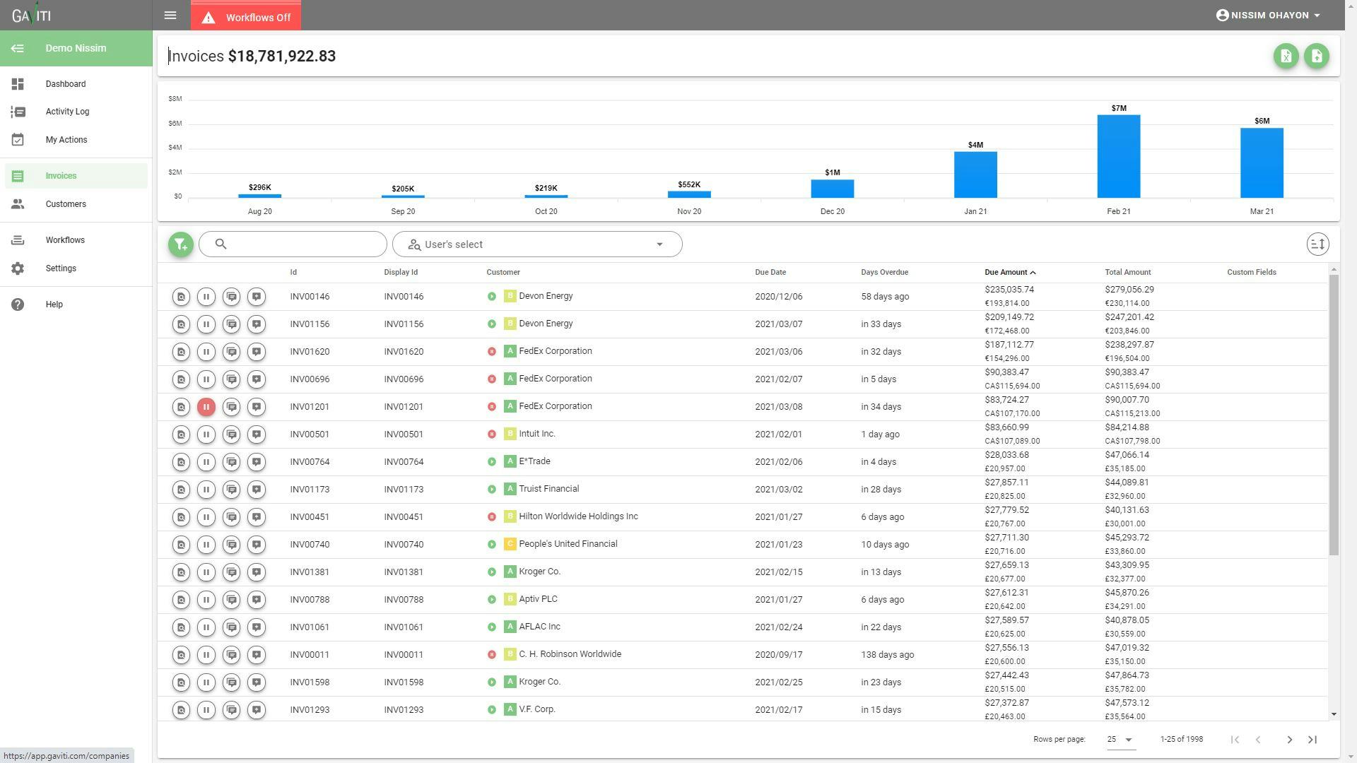Viewport: 1357px width, 763px height.
Task: Click the Workflows Off warning button
Action: point(246,17)
